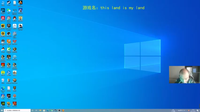Select the brown shield number 2 shortcut

tap(14, 89)
